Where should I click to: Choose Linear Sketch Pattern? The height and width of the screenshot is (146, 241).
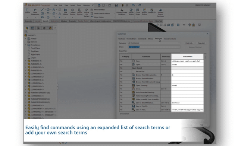pyautogui.click(x=100, y=13)
